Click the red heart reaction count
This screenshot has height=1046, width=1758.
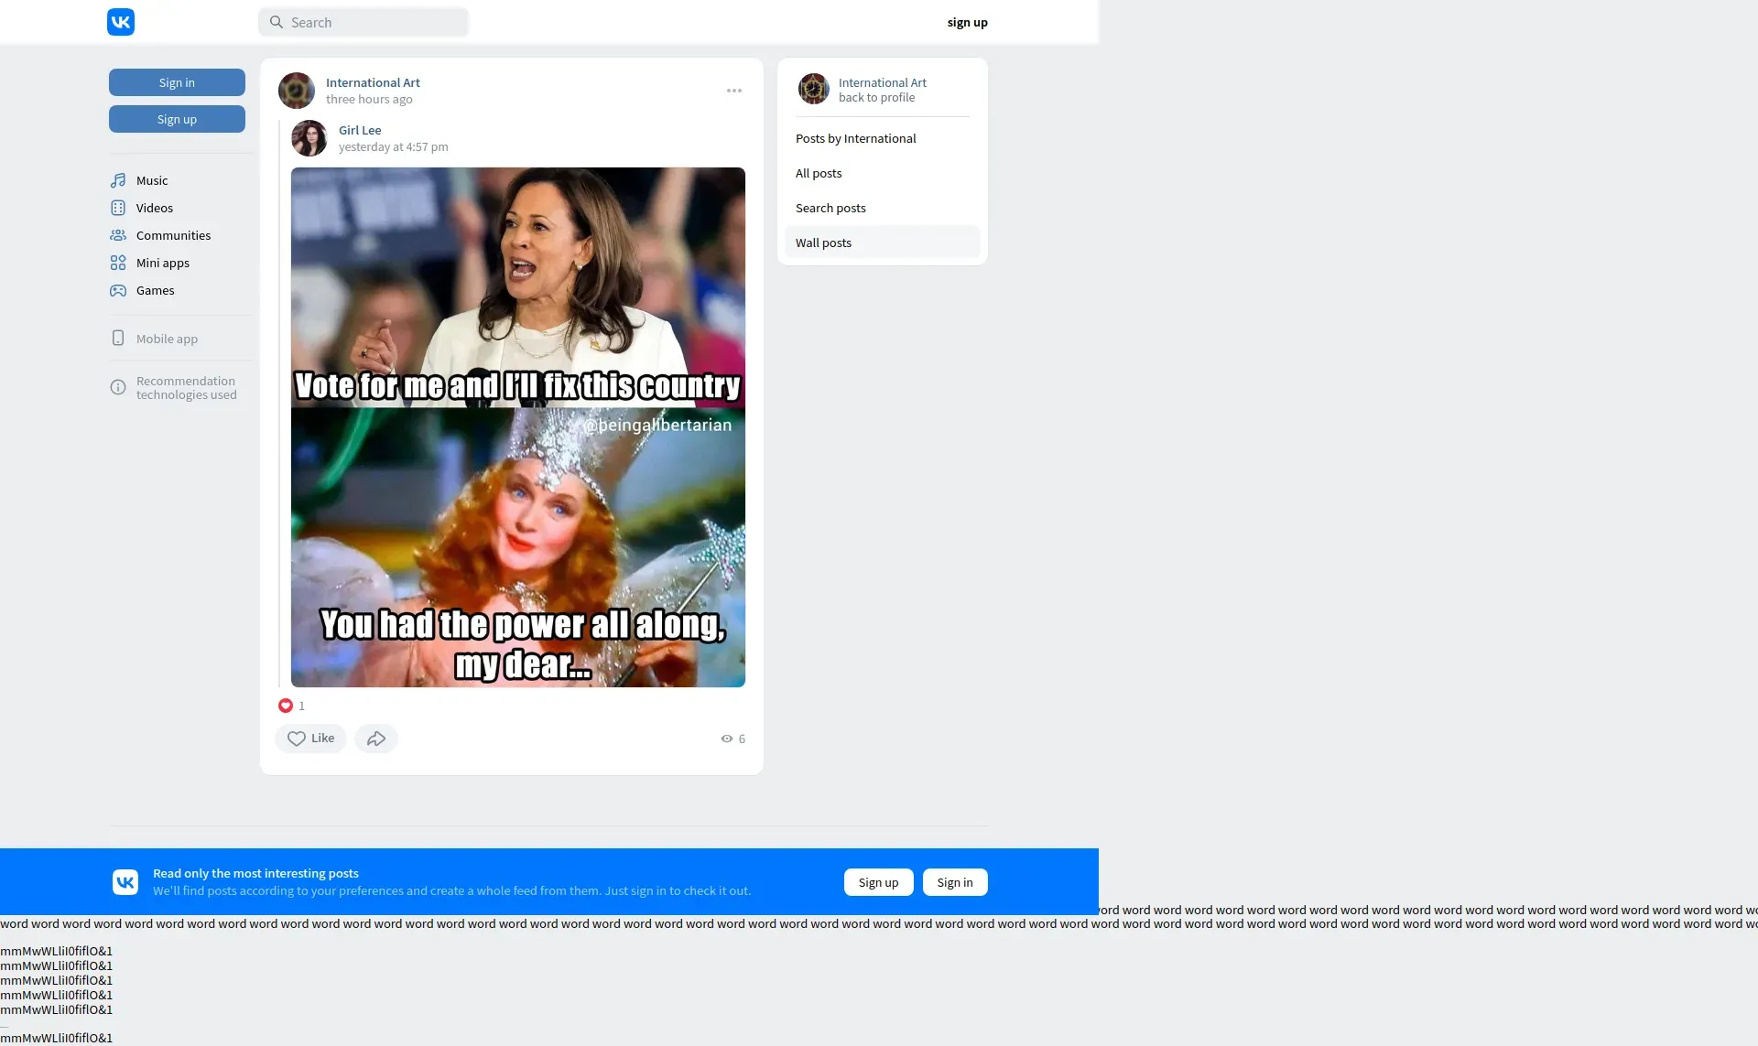point(286,706)
